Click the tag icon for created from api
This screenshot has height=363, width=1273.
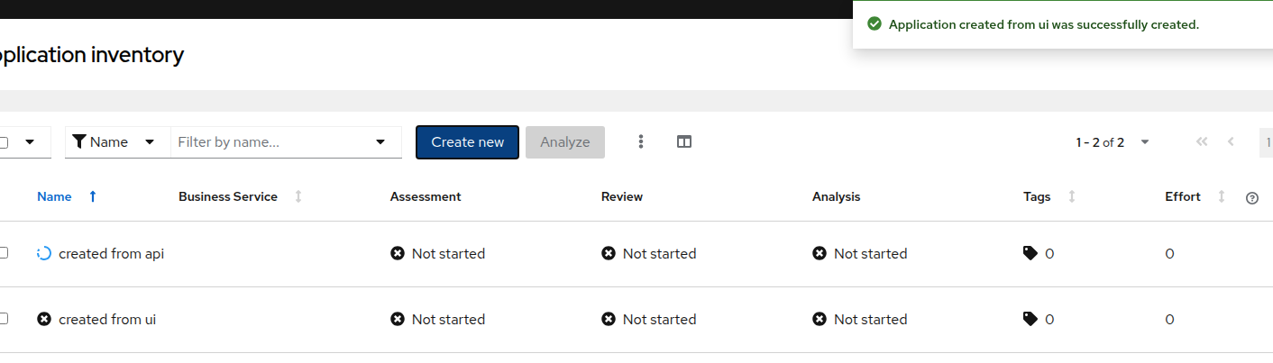1030,254
